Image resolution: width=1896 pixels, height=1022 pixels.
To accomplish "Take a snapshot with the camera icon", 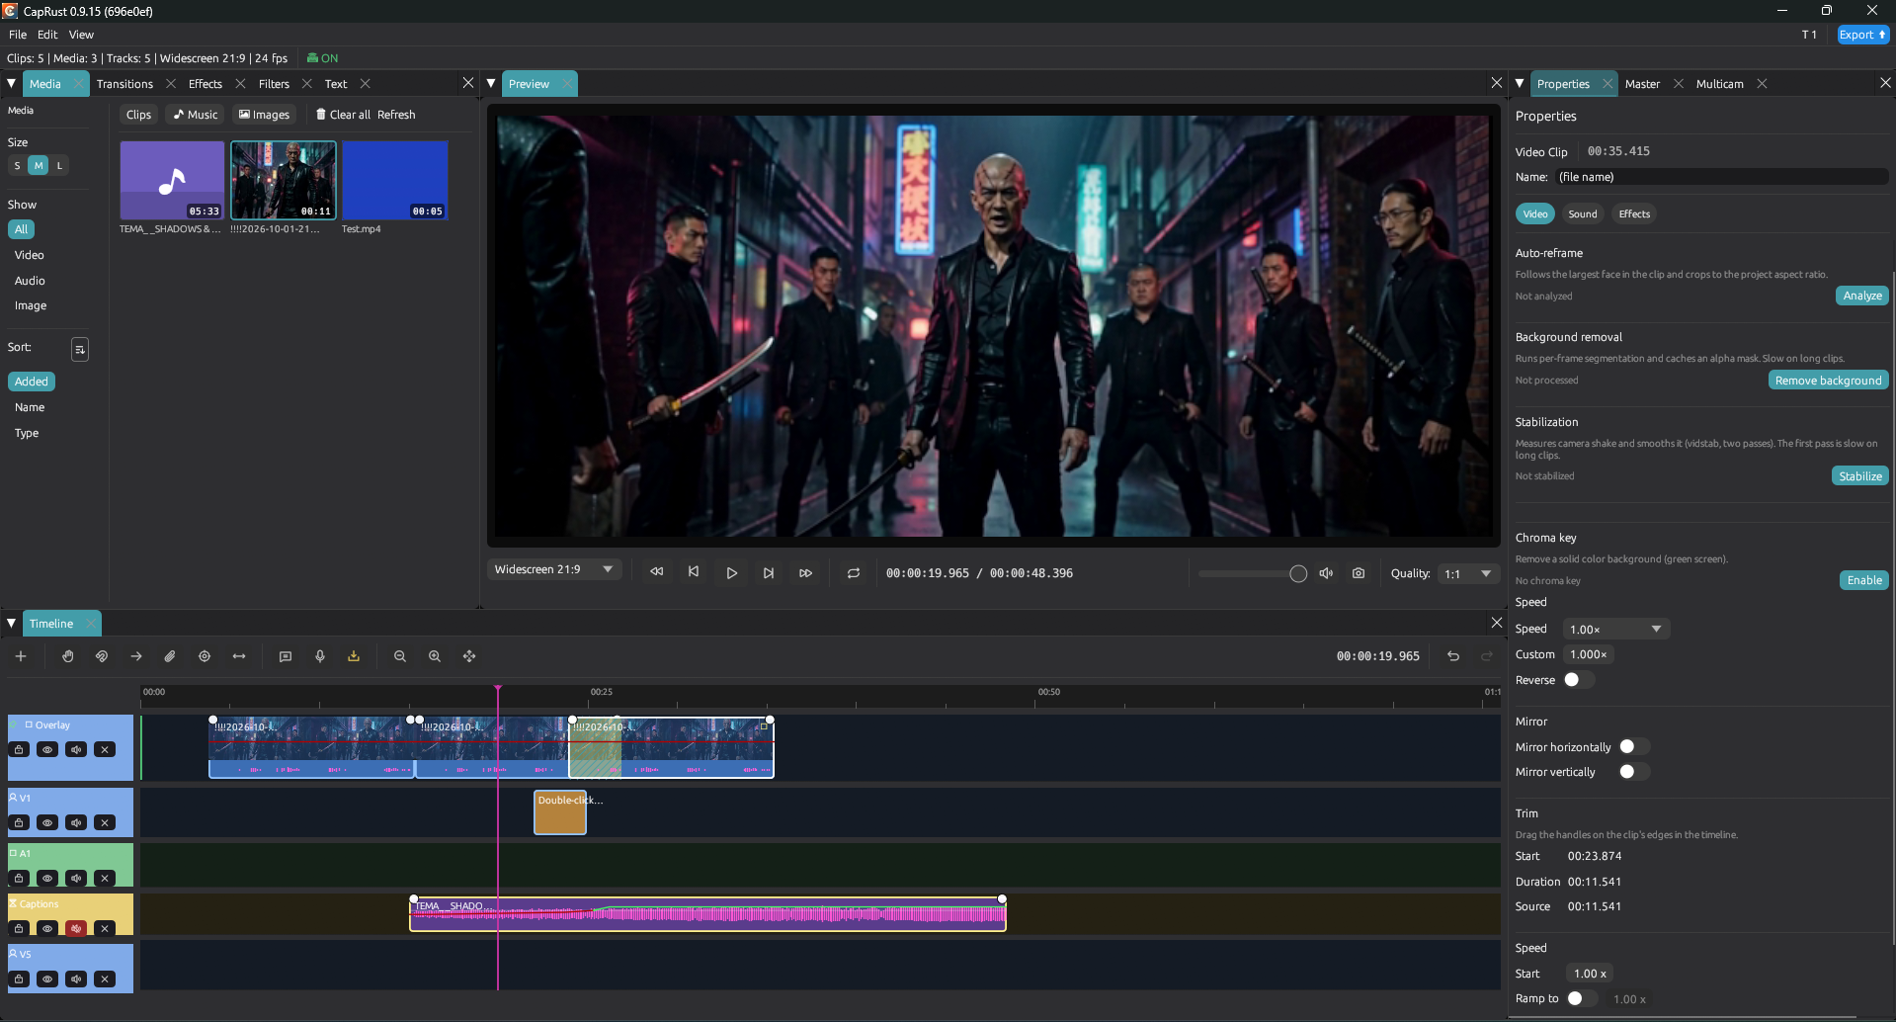I will click(x=1359, y=573).
